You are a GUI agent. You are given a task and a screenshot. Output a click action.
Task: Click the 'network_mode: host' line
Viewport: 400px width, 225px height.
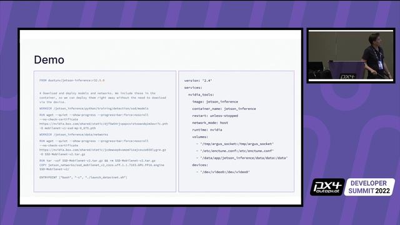point(210,122)
